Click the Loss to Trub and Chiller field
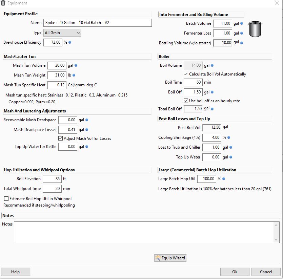This screenshot has height=279, width=283. 212,147
